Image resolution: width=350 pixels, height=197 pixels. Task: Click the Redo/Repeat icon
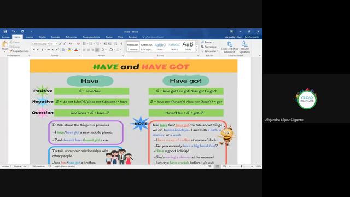pos(22,32)
